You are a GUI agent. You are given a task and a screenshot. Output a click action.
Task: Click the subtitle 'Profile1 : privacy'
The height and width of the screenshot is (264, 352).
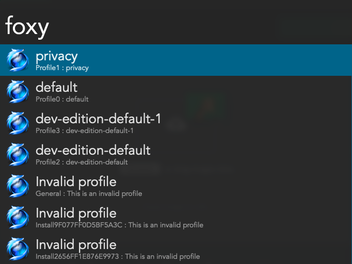pyautogui.click(x=62, y=68)
